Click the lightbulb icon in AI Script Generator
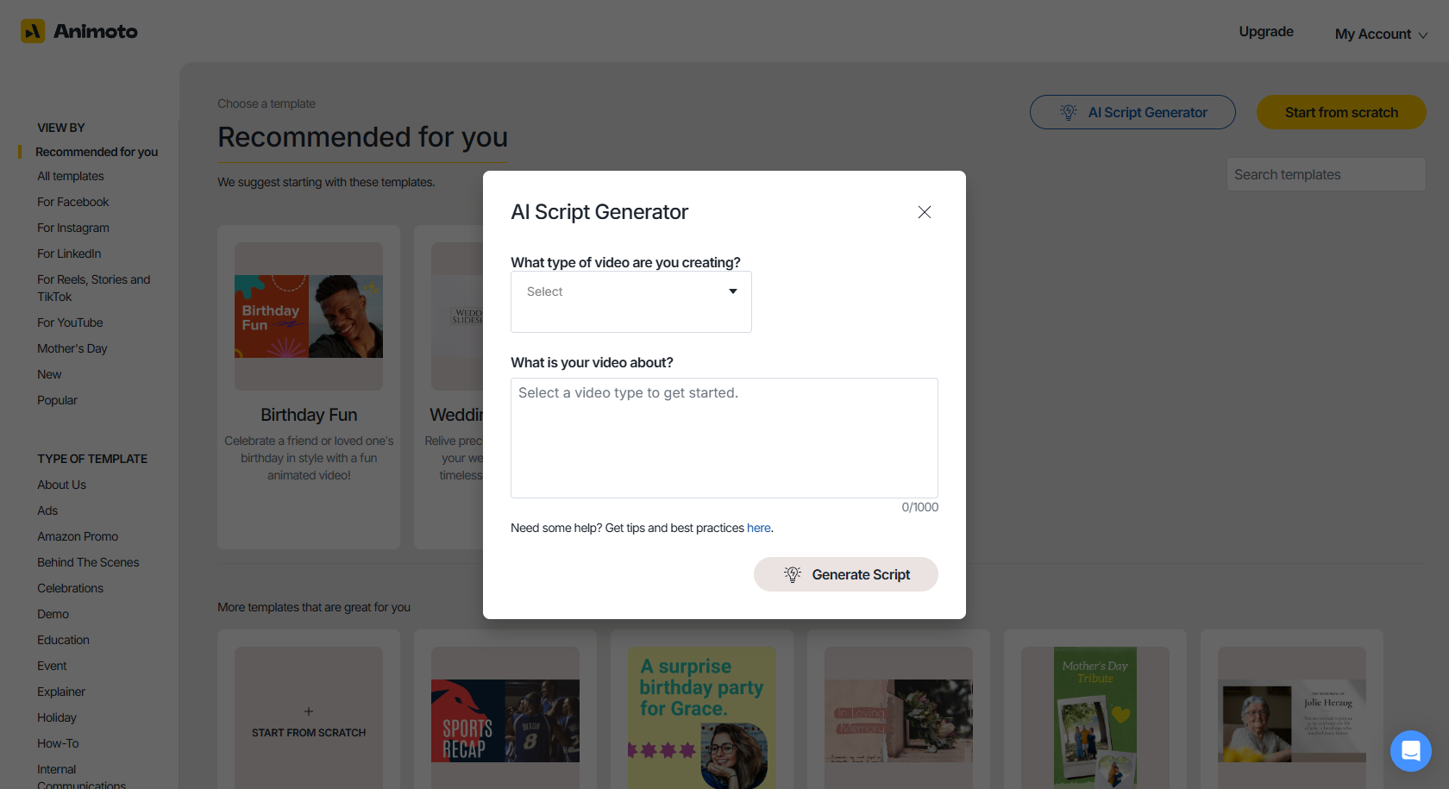This screenshot has width=1449, height=789. 1069,112
